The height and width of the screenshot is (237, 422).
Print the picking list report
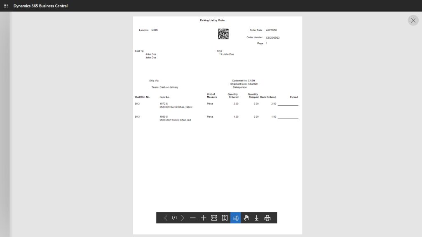point(267,218)
